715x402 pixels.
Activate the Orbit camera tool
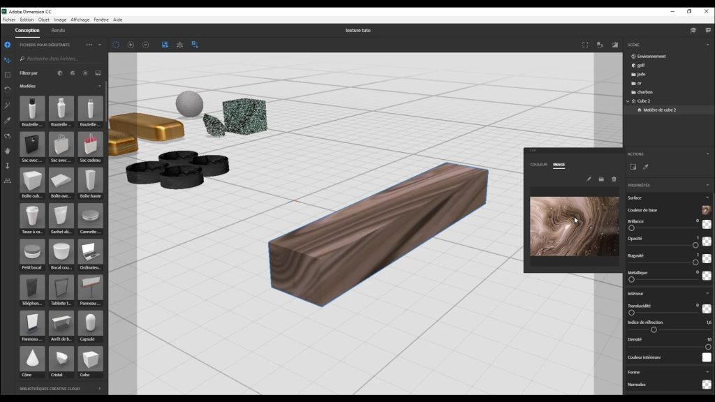tap(7, 136)
